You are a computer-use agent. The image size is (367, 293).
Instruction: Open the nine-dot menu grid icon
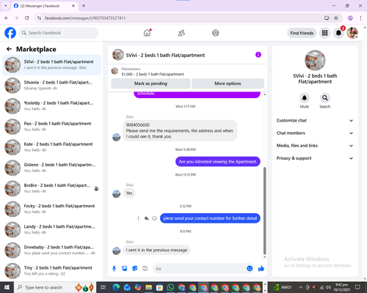(x=324, y=33)
